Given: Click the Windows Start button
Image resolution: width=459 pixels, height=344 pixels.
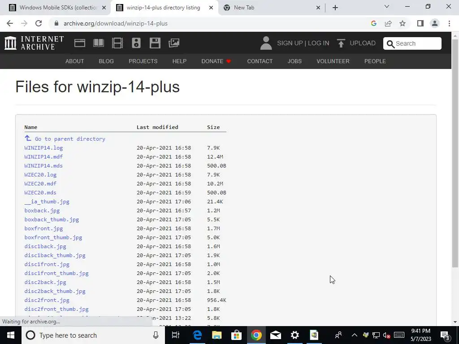Looking at the screenshot, I should (11, 335).
